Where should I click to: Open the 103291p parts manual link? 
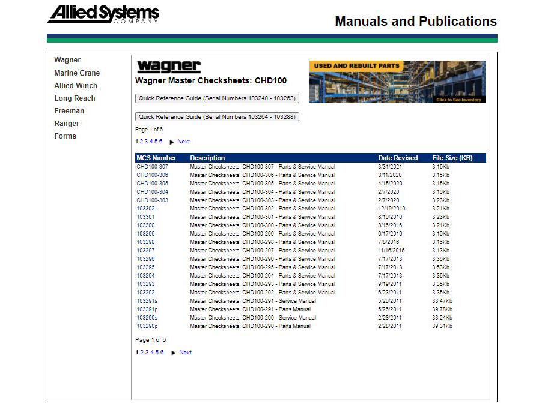(x=147, y=309)
